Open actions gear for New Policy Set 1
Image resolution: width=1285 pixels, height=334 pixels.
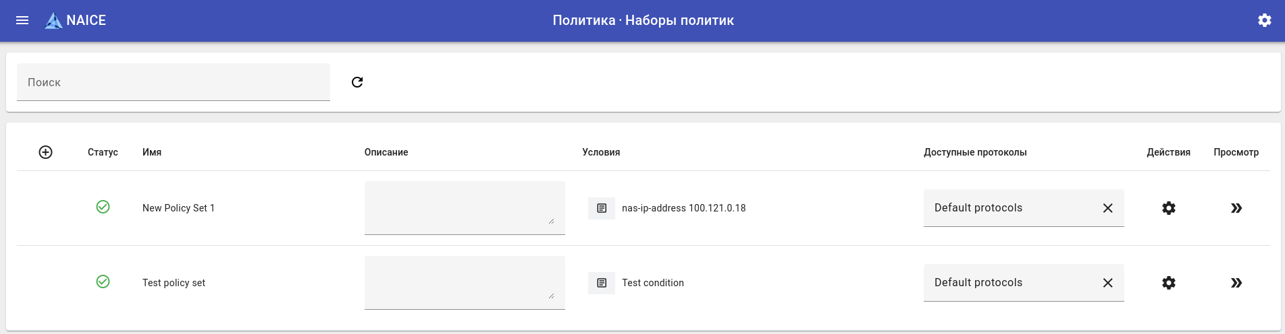pyautogui.click(x=1168, y=208)
